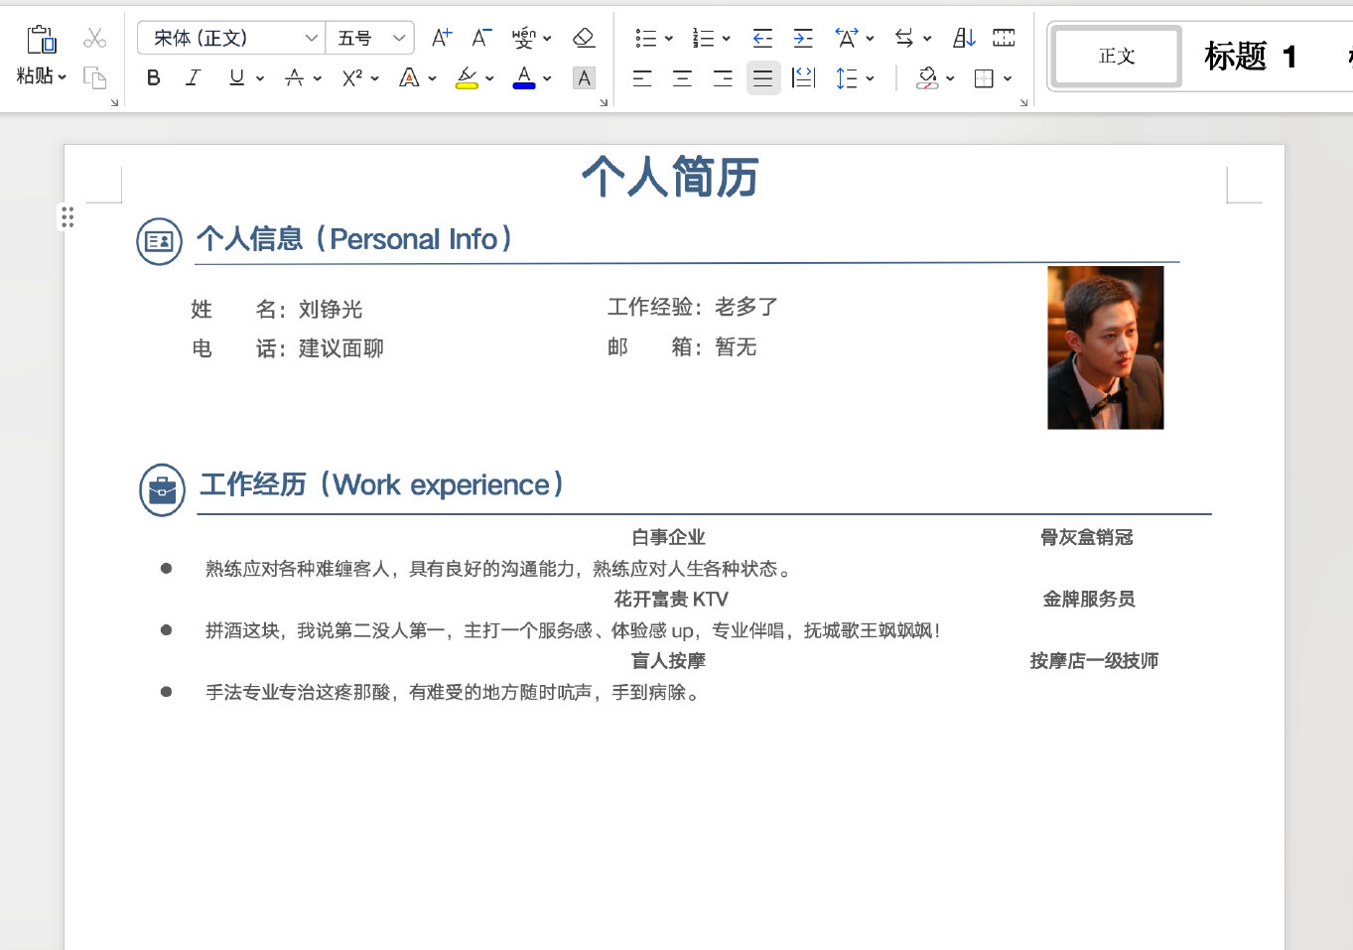The height and width of the screenshot is (950, 1353).
Task: Click the 个人简历 title text
Action: (670, 177)
